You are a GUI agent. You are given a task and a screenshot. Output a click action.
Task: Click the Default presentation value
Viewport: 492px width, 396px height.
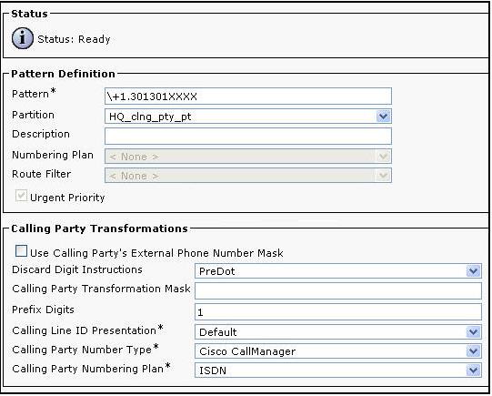pyautogui.click(x=217, y=332)
